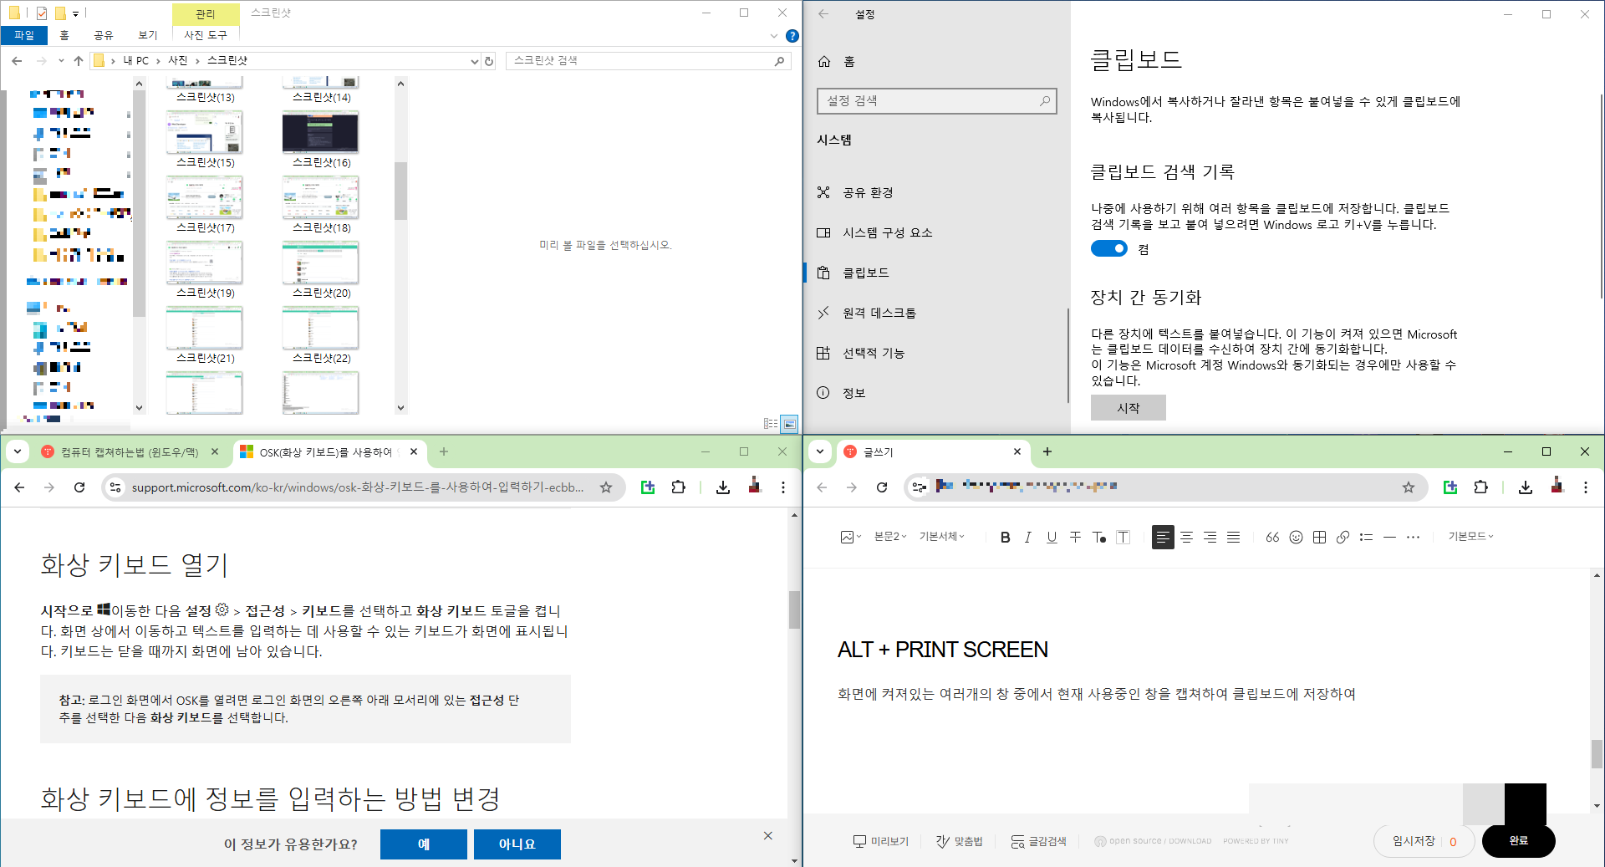Apply underline formatting in the editor
Image resolution: width=1605 pixels, height=867 pixels.
click(1052, 537)
